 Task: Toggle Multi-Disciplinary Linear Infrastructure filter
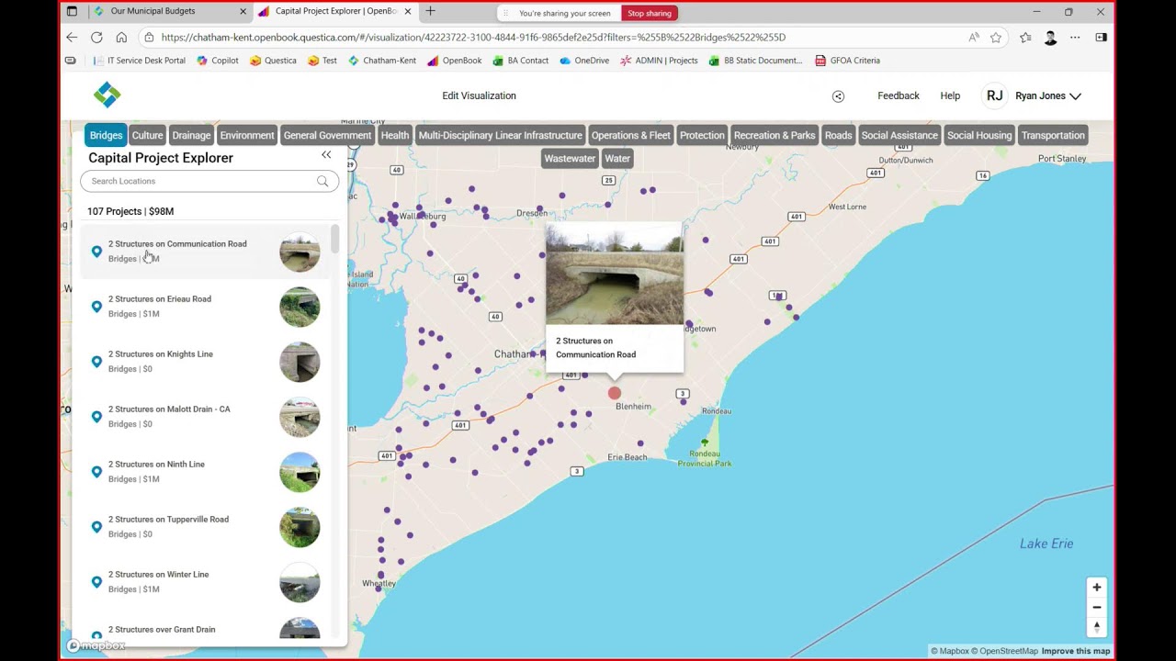(500, 135)
